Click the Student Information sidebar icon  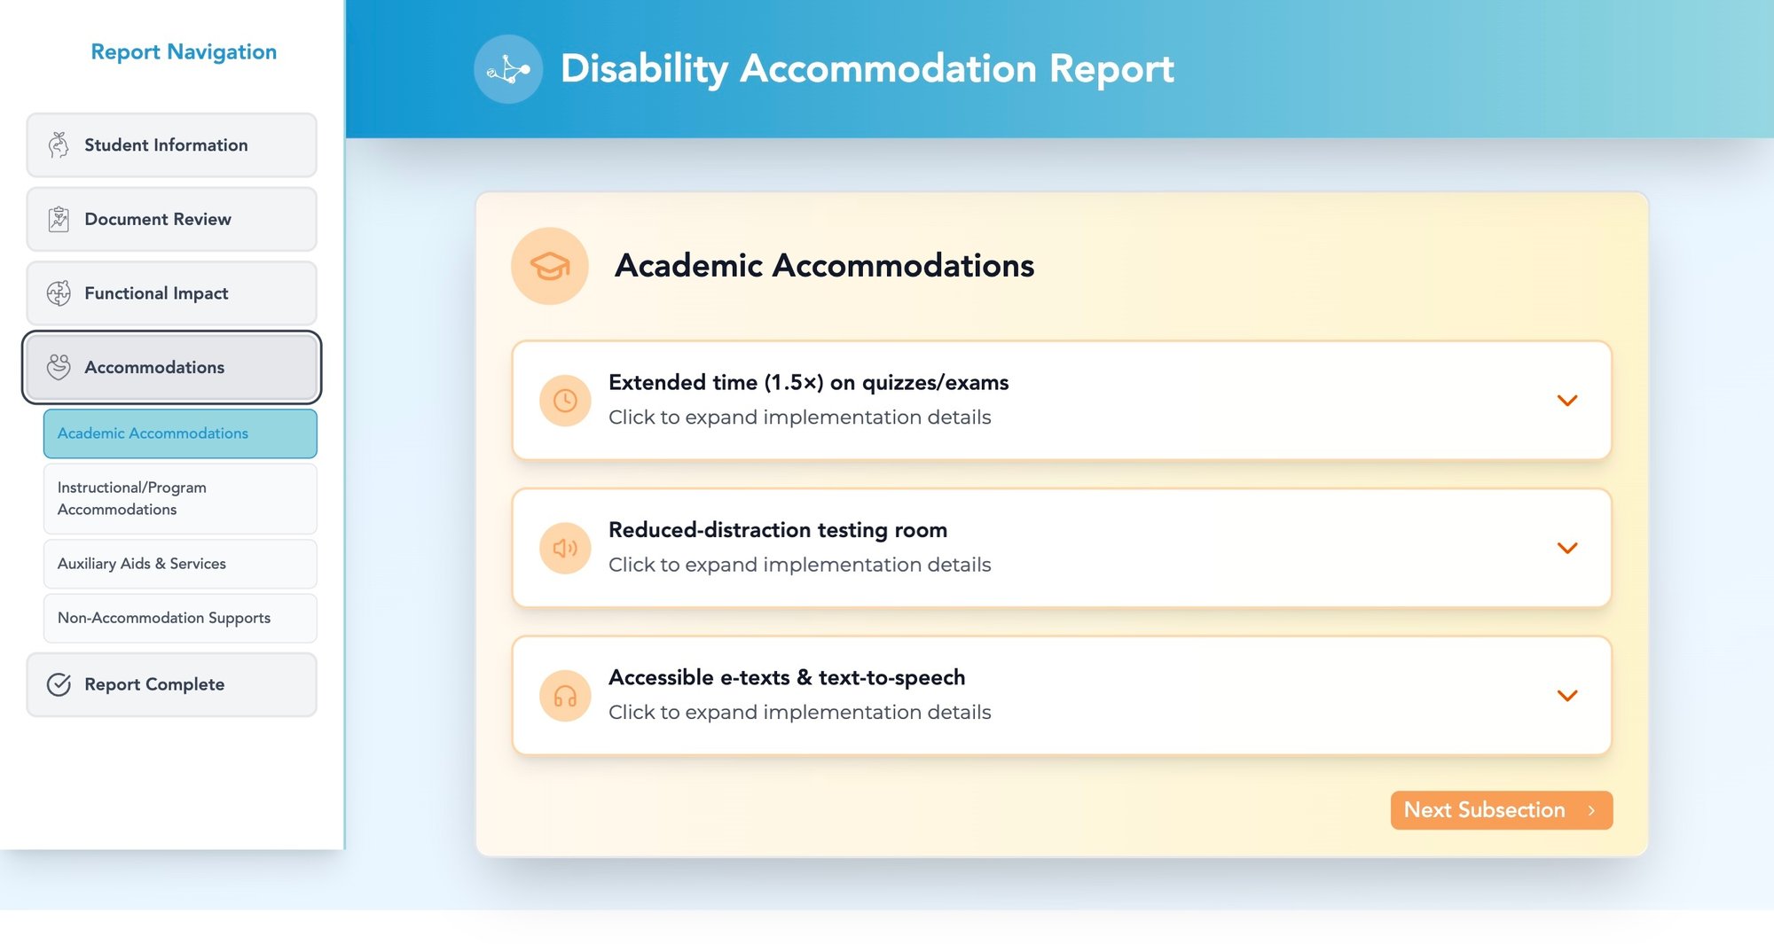(x=59, y=144)
